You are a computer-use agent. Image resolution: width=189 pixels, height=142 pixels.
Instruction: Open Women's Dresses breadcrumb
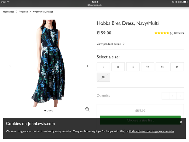(x=43, y=12)
